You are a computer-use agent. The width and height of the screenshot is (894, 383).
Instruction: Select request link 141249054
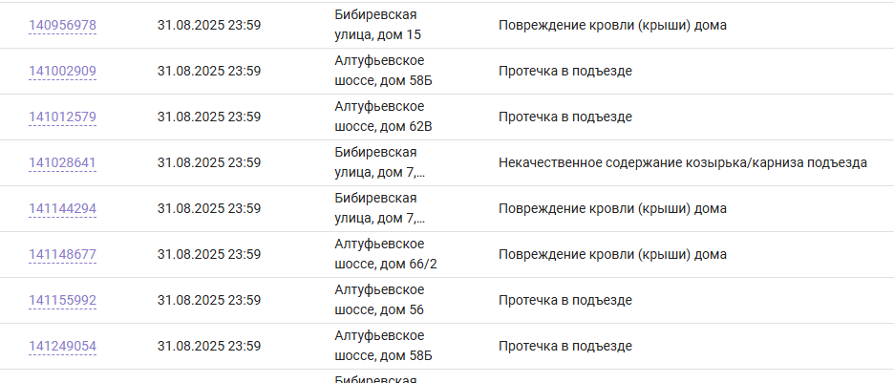pyautogui.click(x=62, y=346)
